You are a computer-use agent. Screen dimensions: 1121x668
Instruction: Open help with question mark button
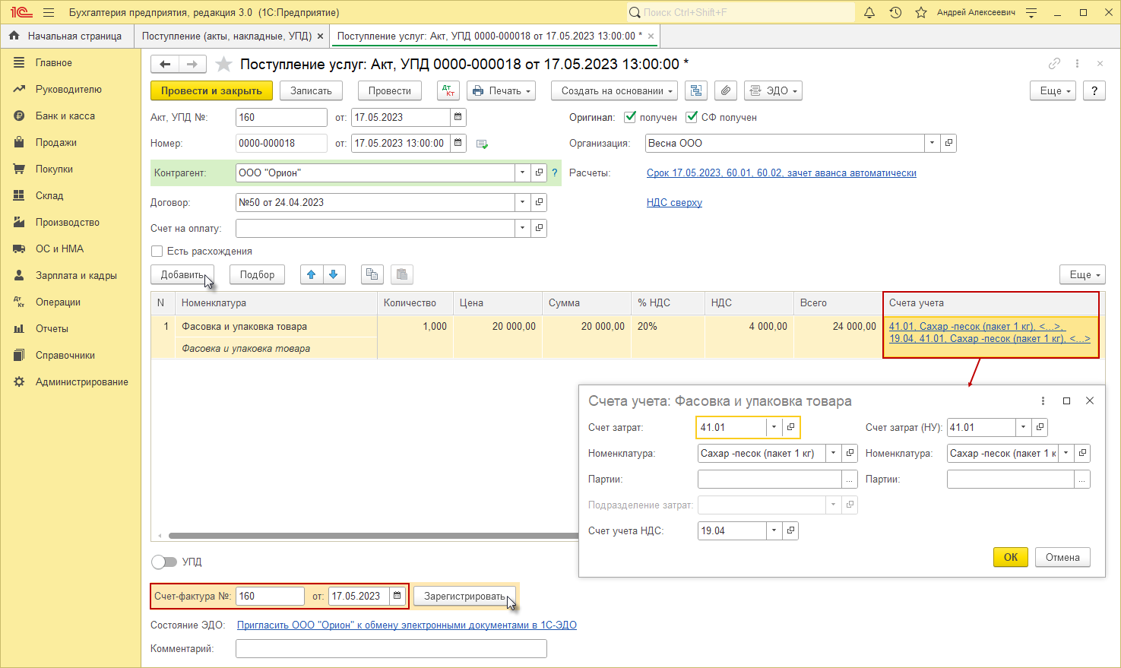1094,90
